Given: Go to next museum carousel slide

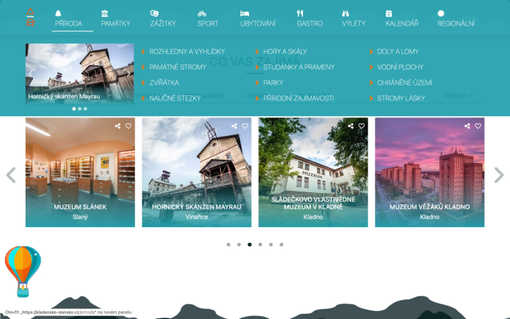Looking at the screenshot, I should (x=499, y=175).
